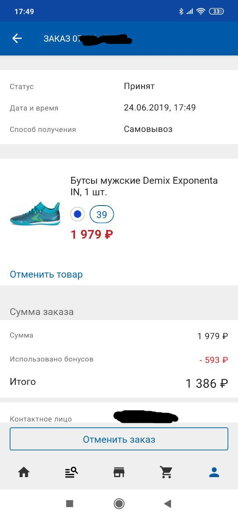Click the Отменить заказ button
The height and width of the screenshot is (518, 238).
click(119, 439)
